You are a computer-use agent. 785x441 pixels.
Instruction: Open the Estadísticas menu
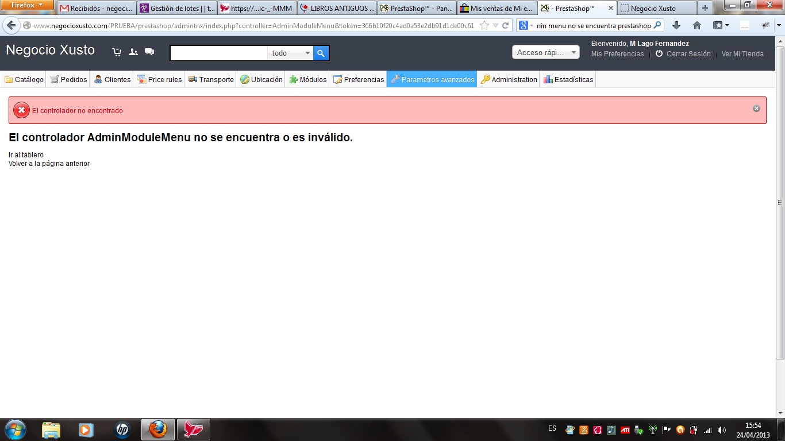coord(568,80)
